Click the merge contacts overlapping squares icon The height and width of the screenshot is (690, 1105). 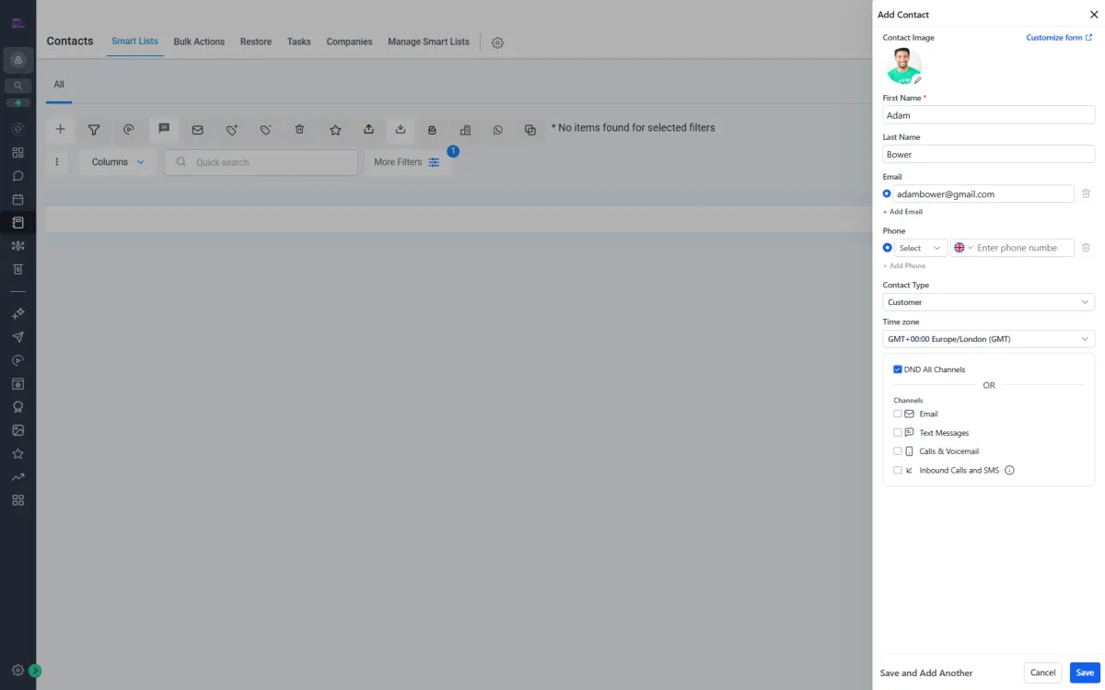(x=530, y=130)
